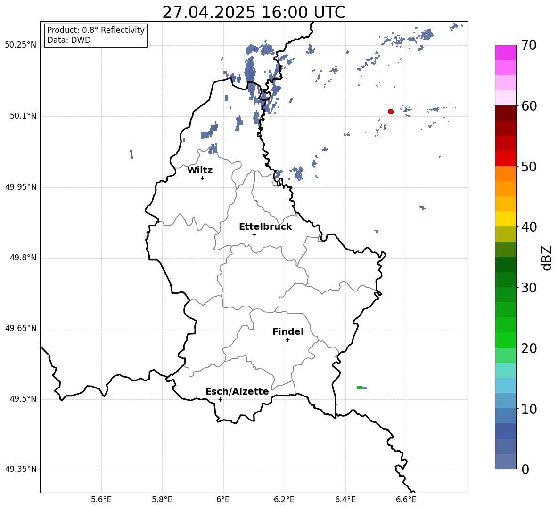Click the Esch/Alzette cross marker

(x=220, y=399)
